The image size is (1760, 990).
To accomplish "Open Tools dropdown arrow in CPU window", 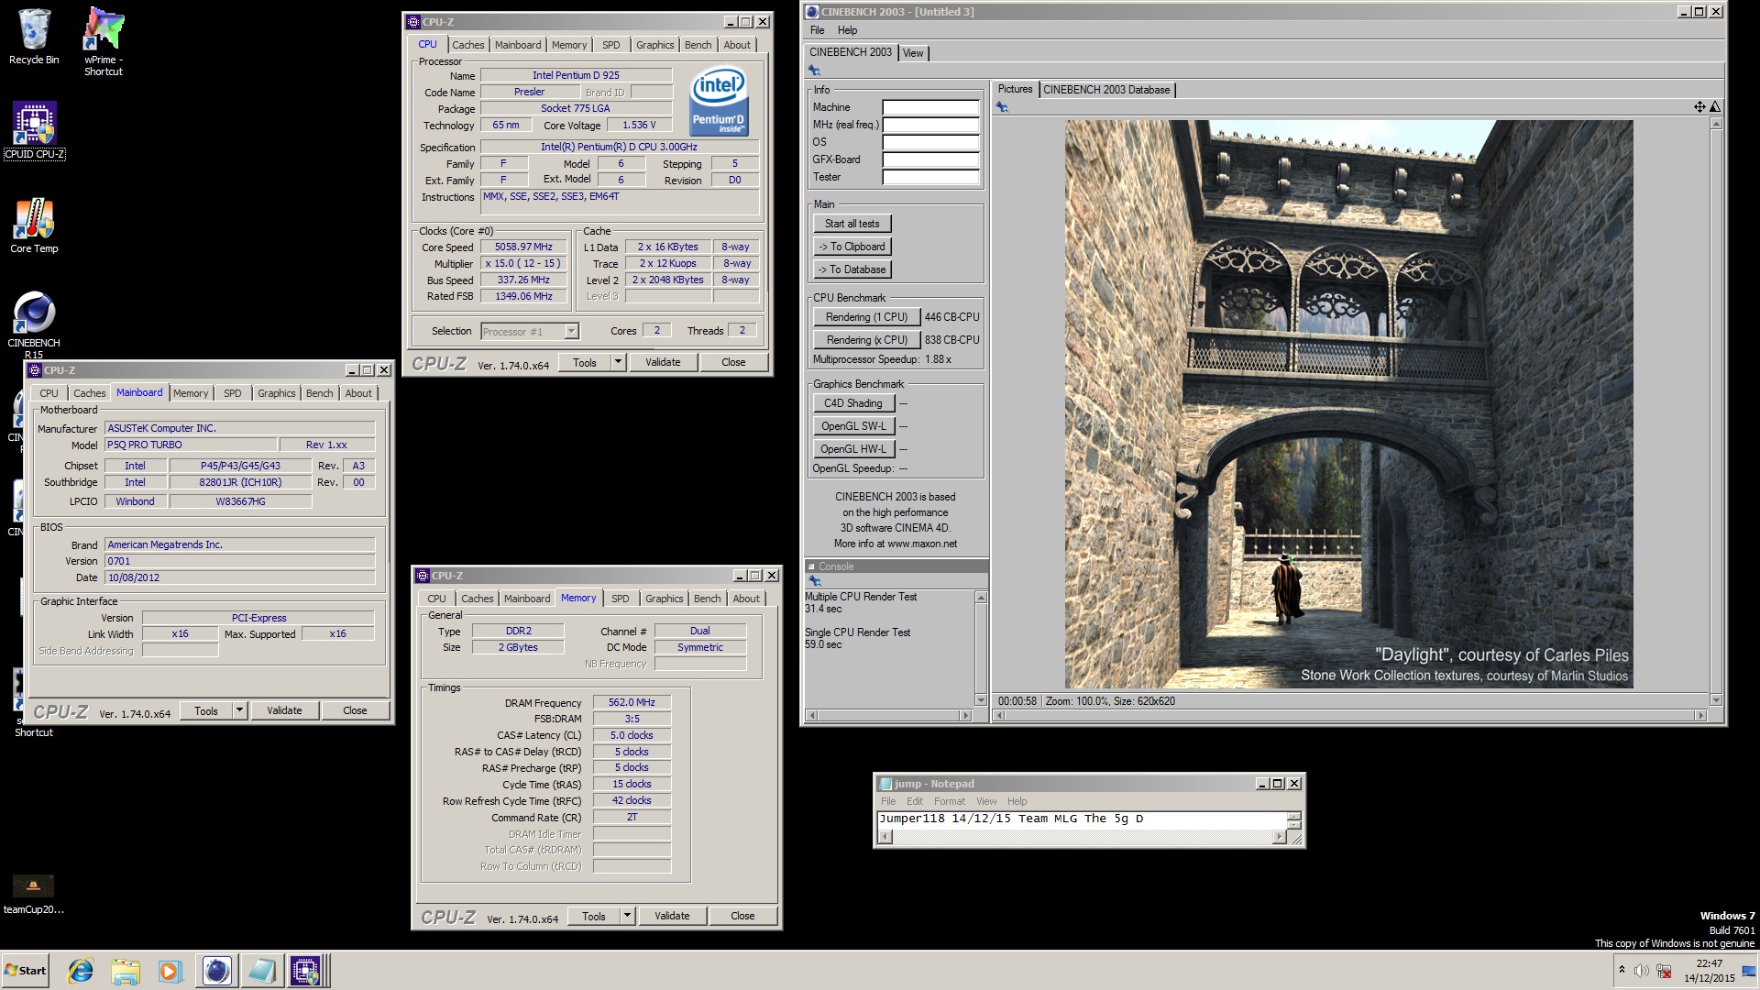I will click(x=618, y=362).
